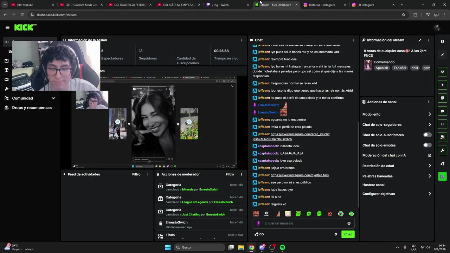Click the Enviar un mensaje chat field
The image size is (450, 253).
[x=303, y=223]
